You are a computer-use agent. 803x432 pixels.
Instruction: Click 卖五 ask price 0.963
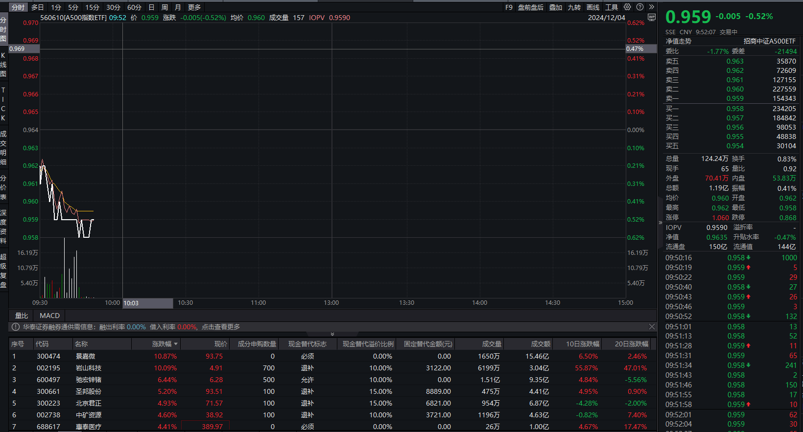[735, 61]
